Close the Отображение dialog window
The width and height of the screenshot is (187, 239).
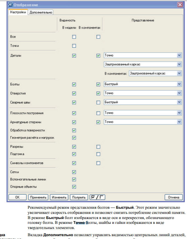pos(180,5)
